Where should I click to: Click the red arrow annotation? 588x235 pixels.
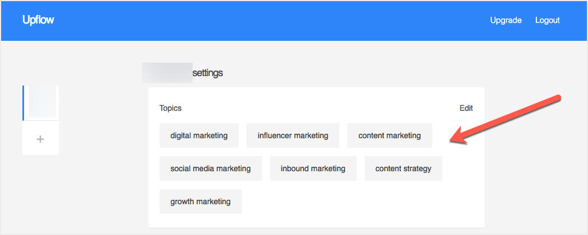(505, 119)
